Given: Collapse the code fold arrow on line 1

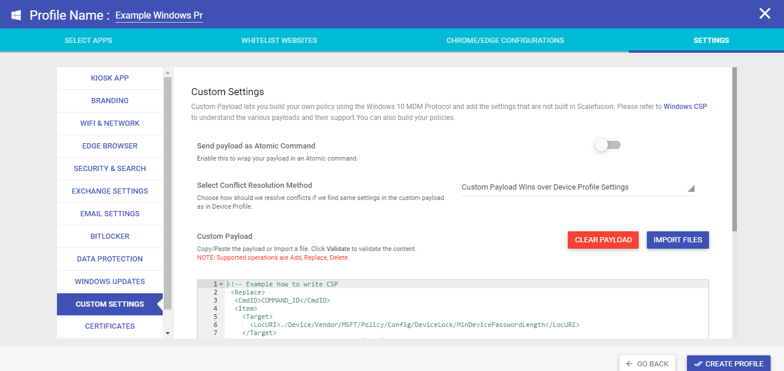Looking at the screenshot, I should click(x=221, y=285).
